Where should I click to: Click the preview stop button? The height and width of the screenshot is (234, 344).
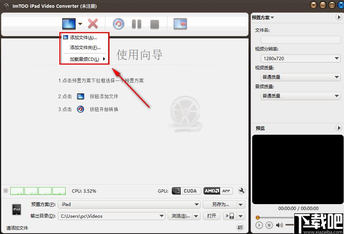pos(269,225)
